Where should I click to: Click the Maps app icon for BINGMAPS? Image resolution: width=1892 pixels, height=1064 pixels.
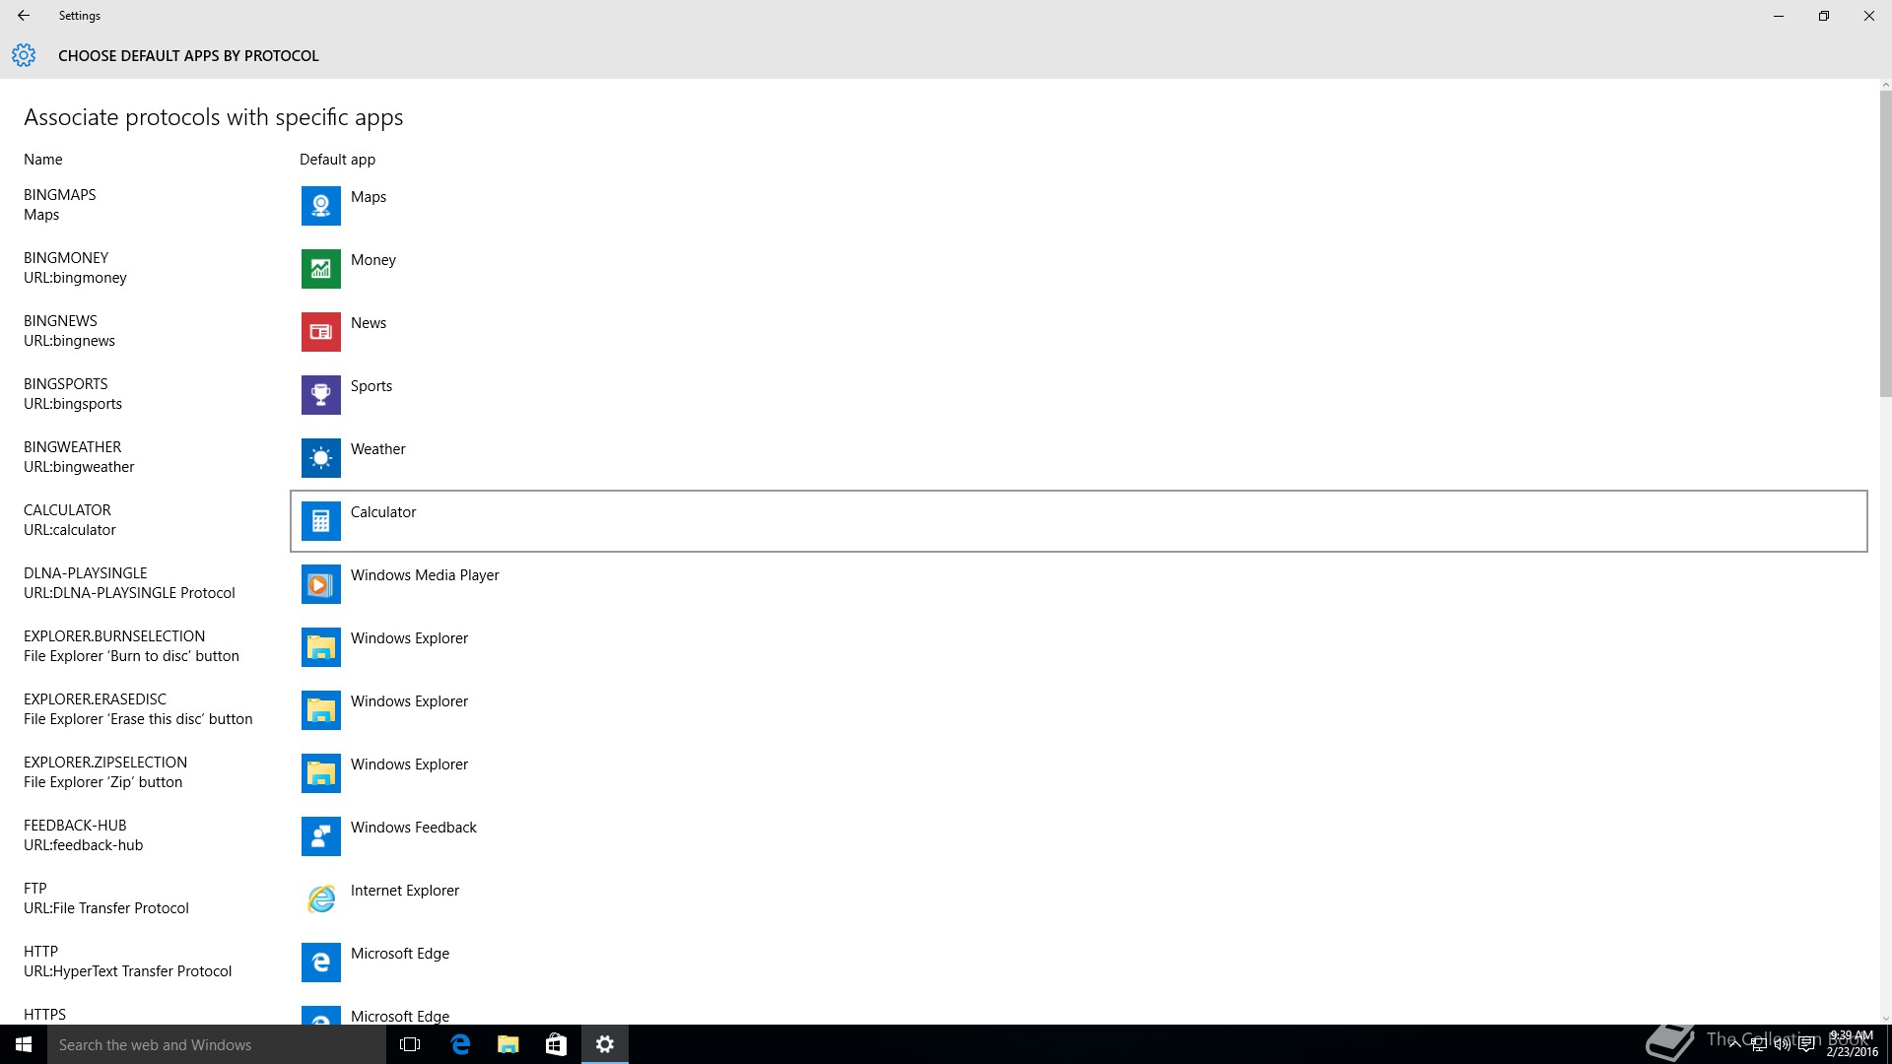pyautogui.click(x=320, y=206)
